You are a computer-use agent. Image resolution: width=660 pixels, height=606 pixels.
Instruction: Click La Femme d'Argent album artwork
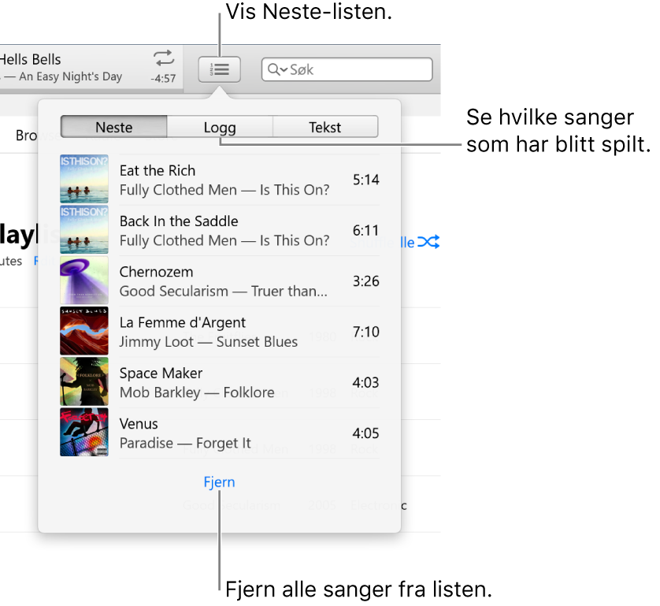(84, 331)
